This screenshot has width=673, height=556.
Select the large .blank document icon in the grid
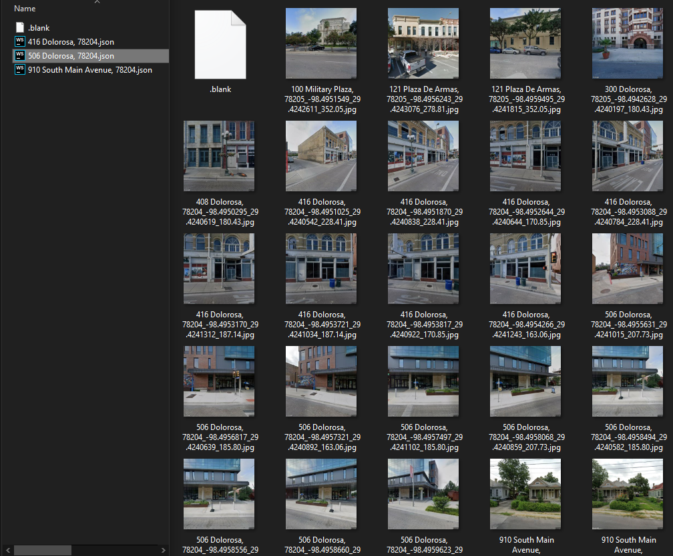tap(220, 44)
